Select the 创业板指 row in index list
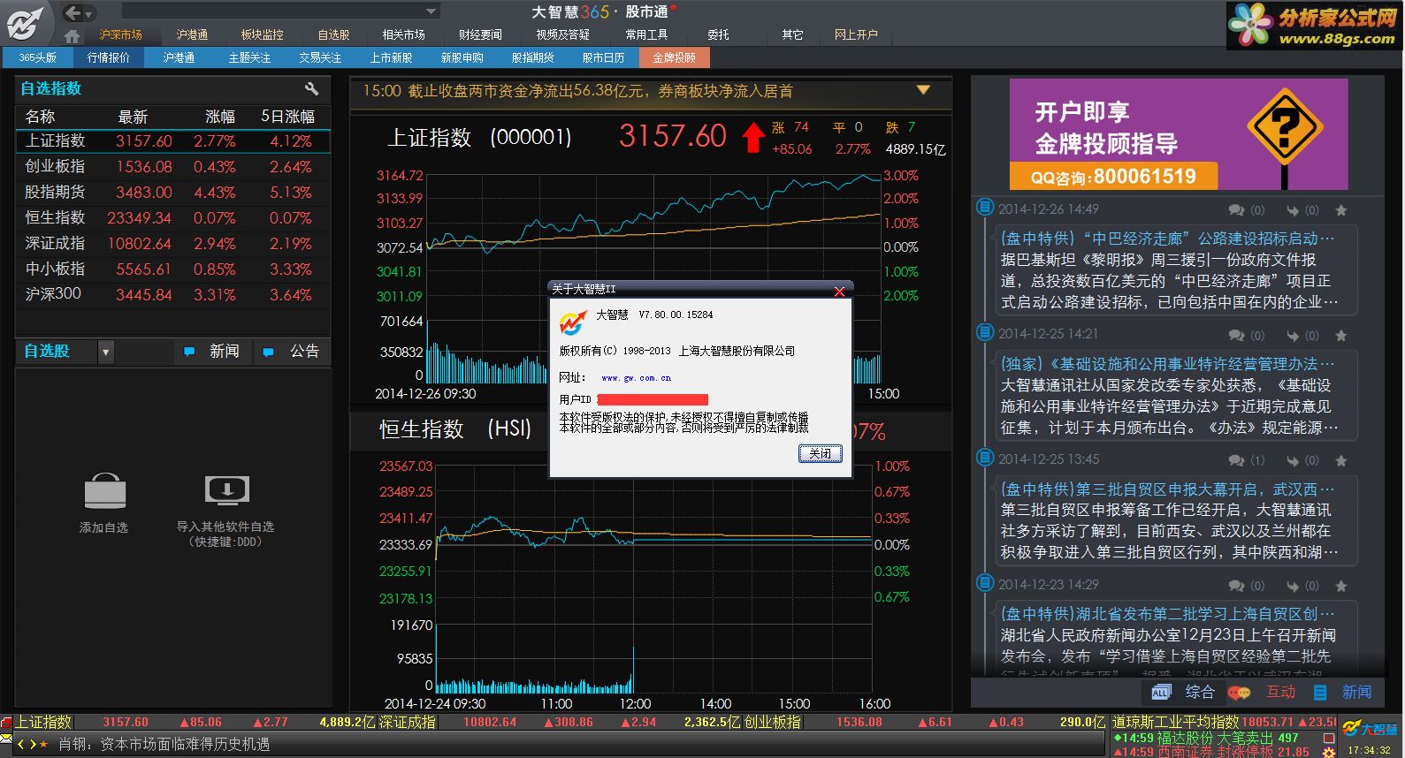 coord(173,167)
